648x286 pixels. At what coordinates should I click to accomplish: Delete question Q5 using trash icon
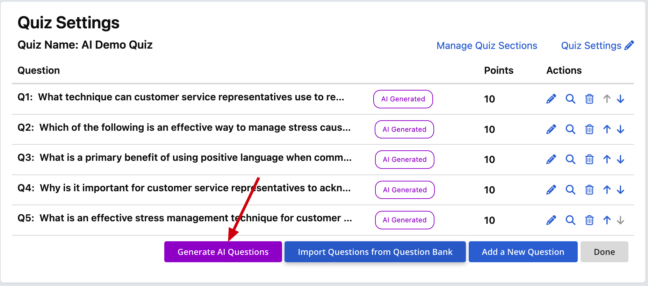click(589, 220)
